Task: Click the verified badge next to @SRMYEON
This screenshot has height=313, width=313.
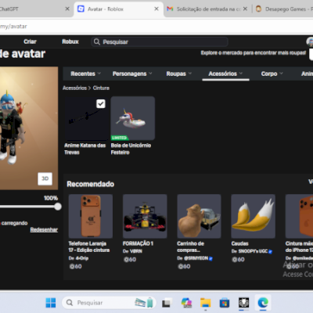Action: [210, 258]
